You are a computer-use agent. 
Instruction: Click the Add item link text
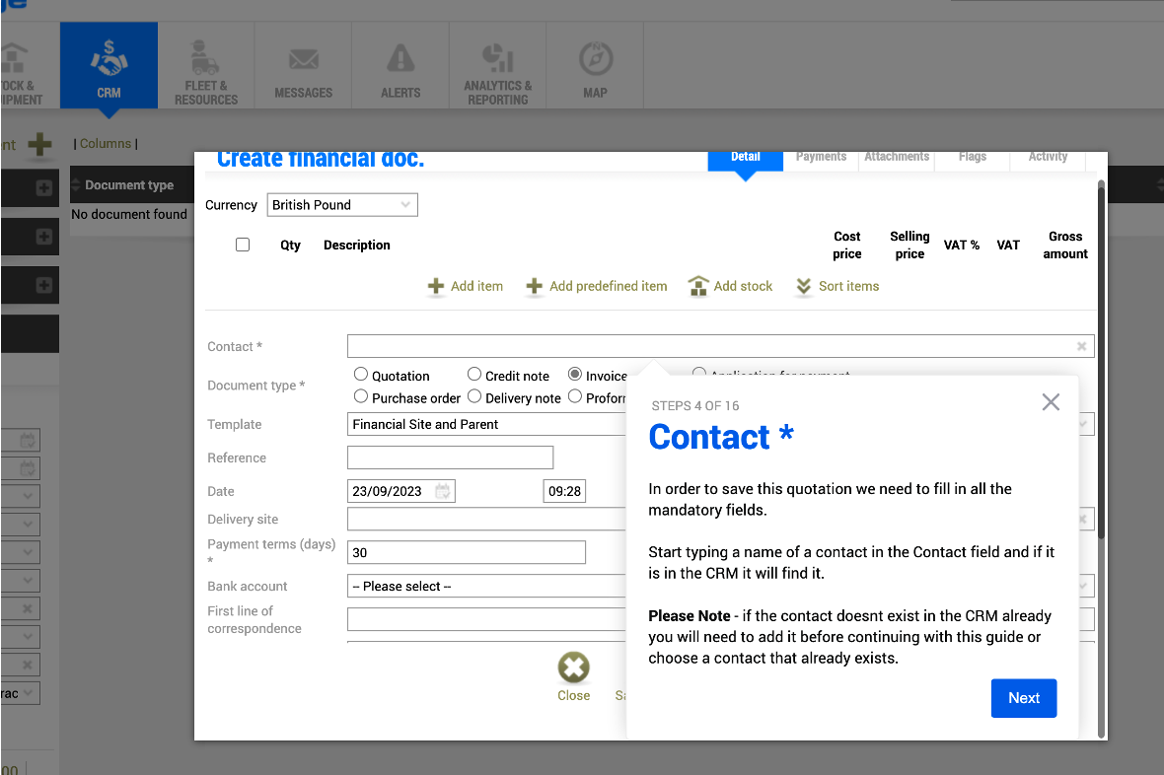point(476,286)
